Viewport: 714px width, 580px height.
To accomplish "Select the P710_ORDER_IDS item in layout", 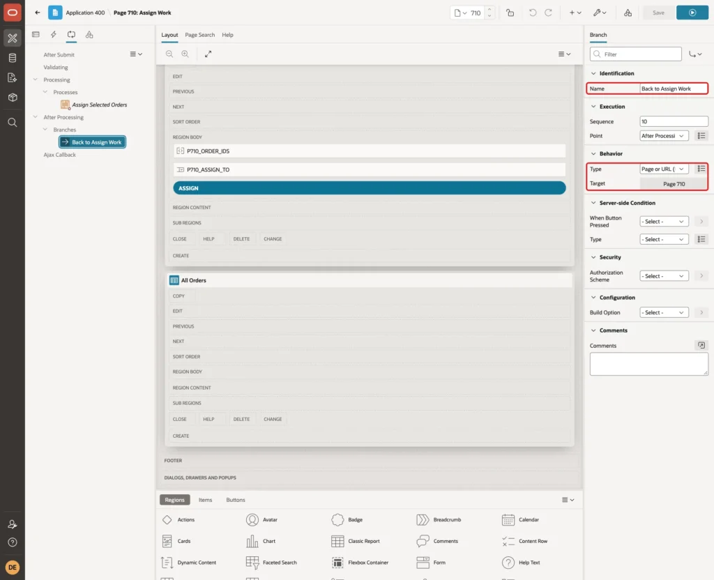I will coord(370,151).
